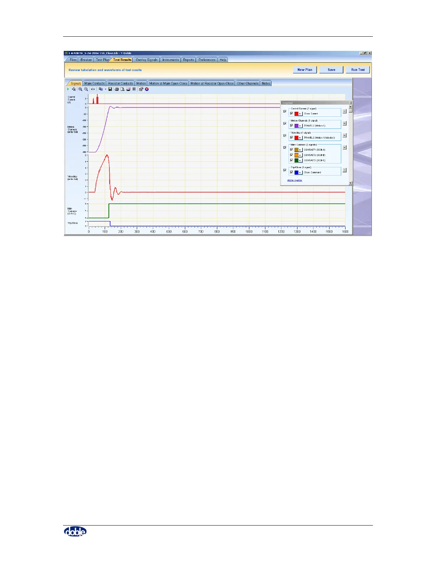
Task: Collapse the Main Contacts legend group
Action: [344, 147]
